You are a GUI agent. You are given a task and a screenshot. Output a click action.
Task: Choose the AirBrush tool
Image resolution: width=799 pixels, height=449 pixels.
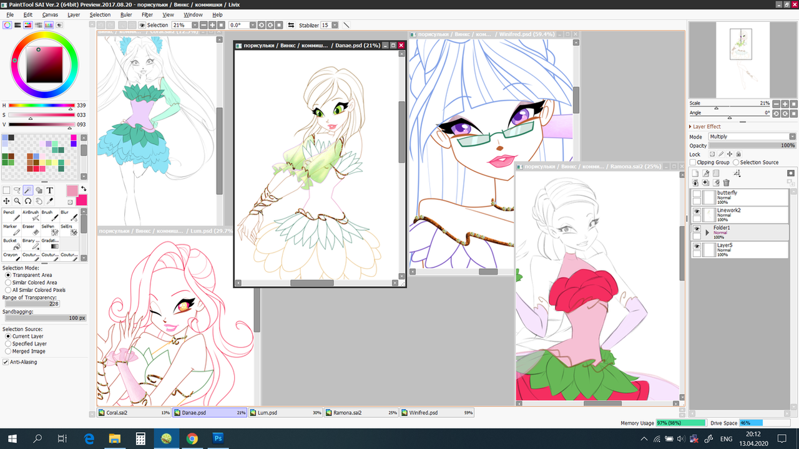pyautogui.click(x=31, y=216)
